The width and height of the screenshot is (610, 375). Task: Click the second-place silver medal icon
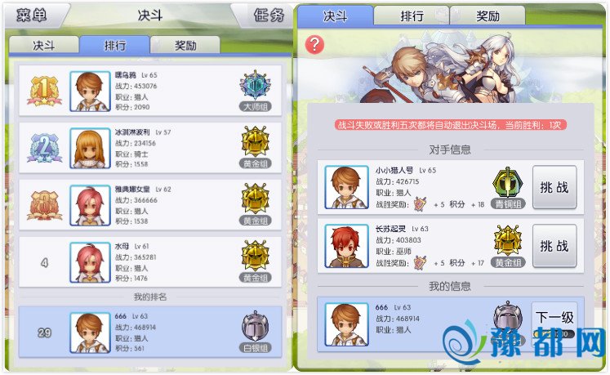44,149
